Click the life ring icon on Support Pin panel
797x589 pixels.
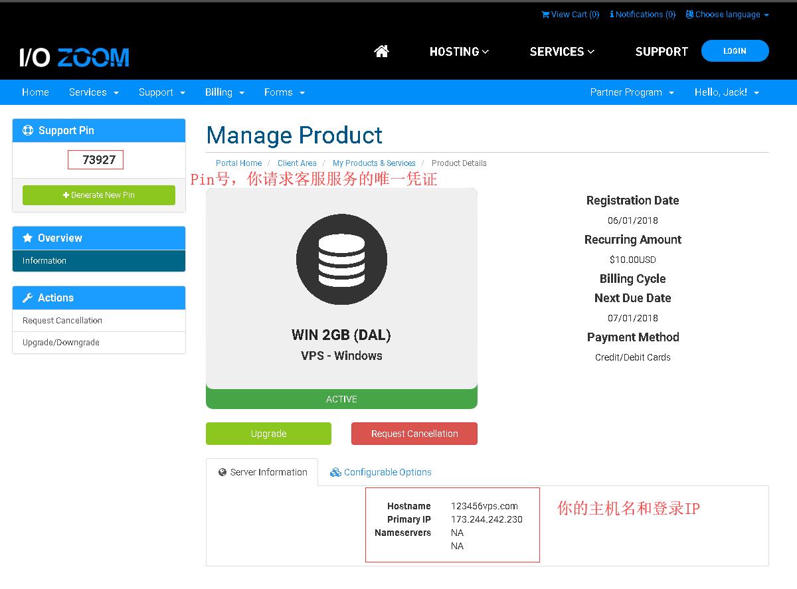tap(27, 130)
